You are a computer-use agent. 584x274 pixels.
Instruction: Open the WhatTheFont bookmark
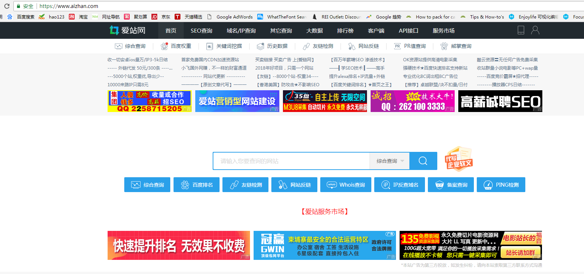282,17
